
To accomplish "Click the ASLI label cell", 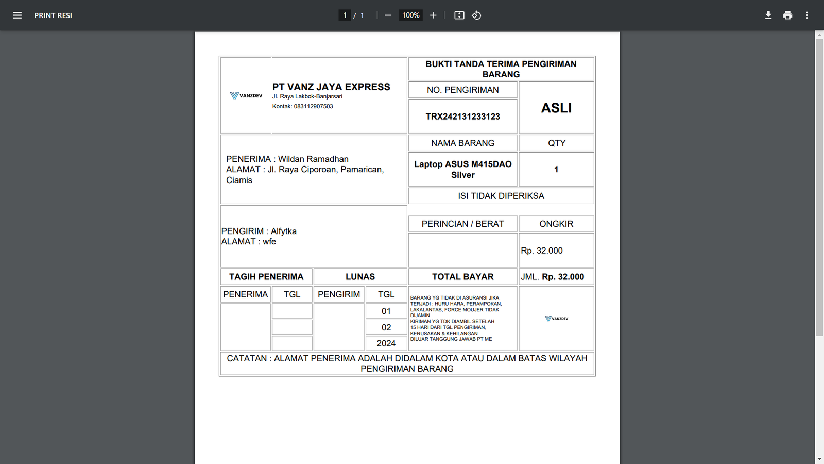I will [x=556, y=108].
